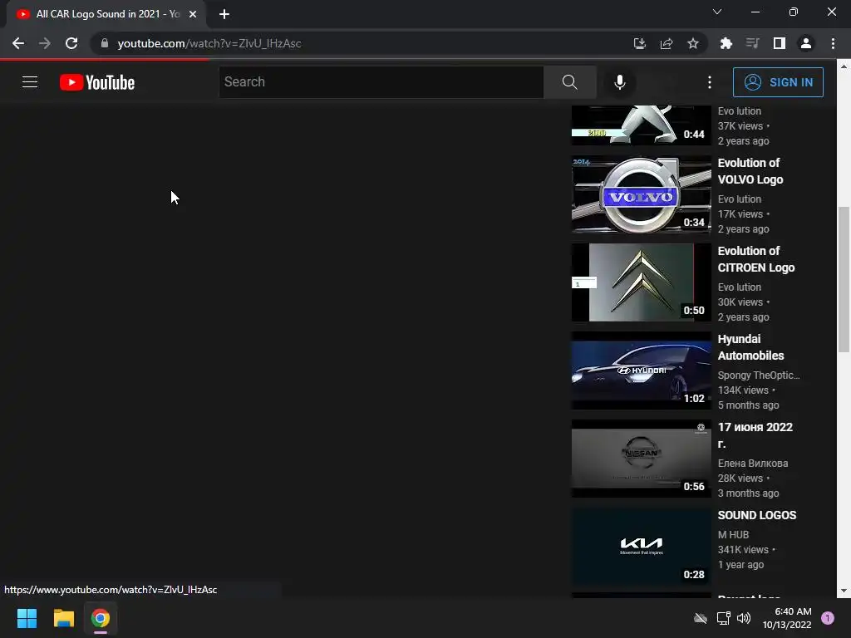Open tab search chevron
851x638 pixels.
[717, 12]
